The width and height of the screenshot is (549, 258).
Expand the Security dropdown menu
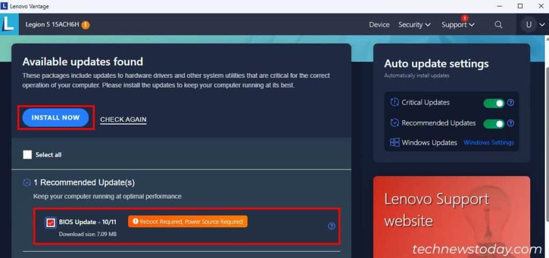tap(414, 25)
